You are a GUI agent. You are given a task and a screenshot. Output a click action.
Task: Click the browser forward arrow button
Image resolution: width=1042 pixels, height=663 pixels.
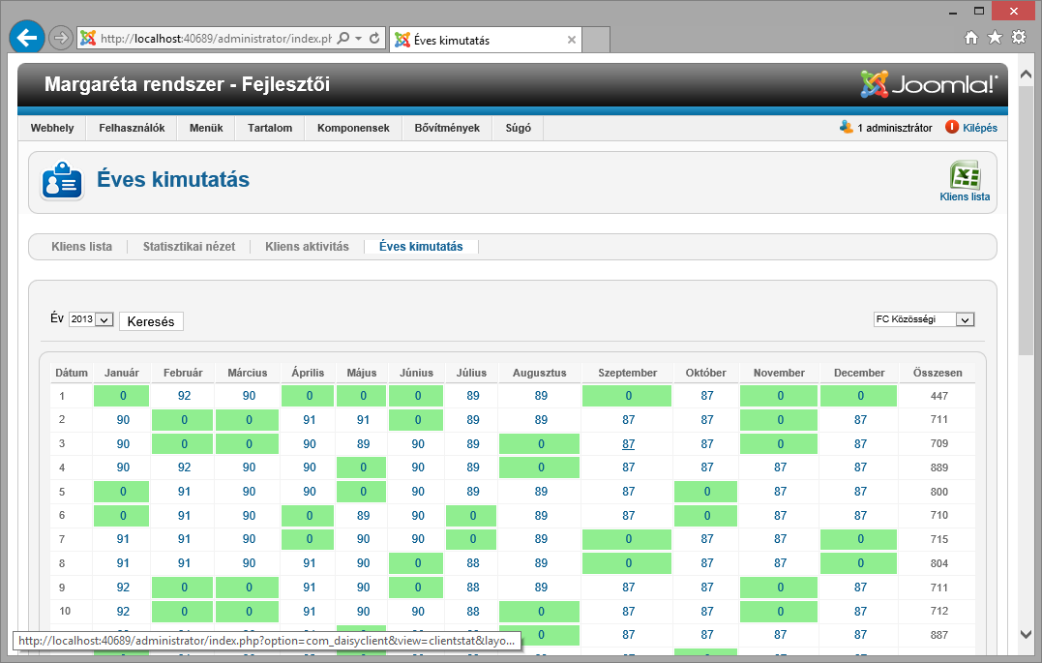(61, 38)
